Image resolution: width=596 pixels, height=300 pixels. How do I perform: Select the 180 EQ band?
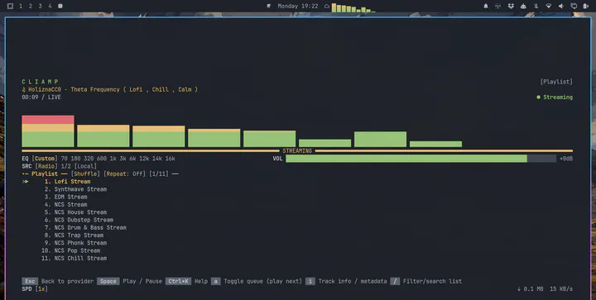tap(75, 159)
